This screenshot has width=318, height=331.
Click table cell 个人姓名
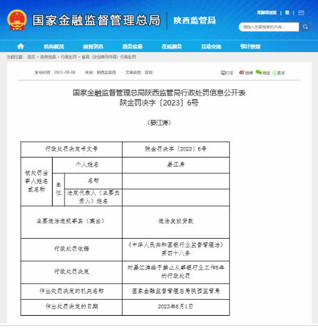pos(87,165)
